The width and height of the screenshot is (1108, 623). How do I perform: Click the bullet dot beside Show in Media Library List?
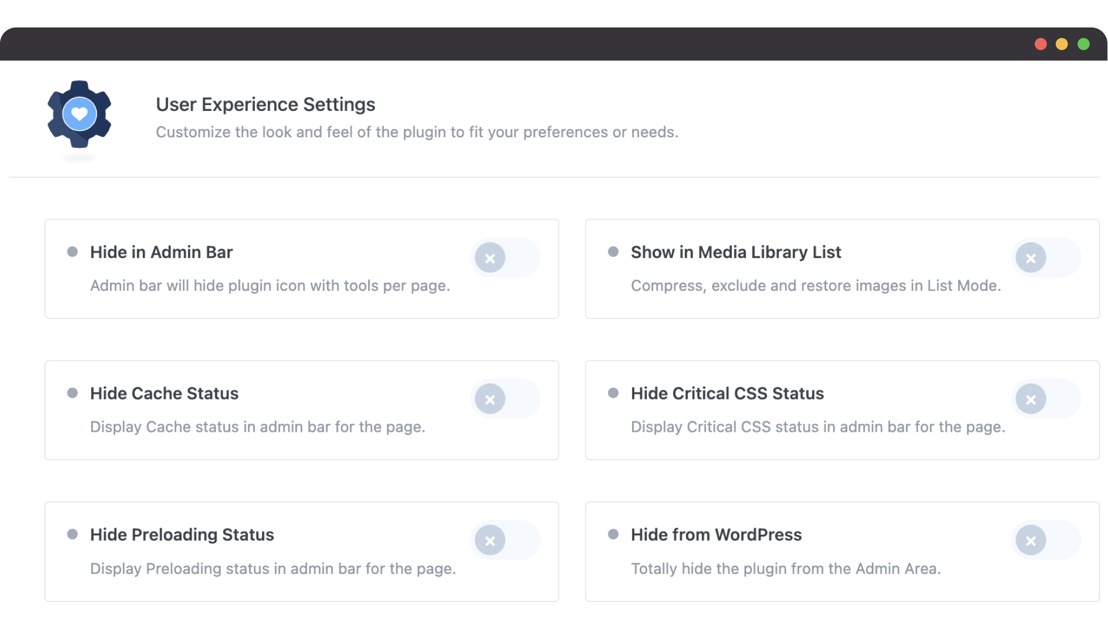[613, 251]
